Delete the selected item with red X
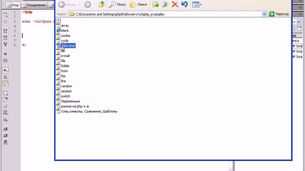305x171 pixels. pos(175,4)
